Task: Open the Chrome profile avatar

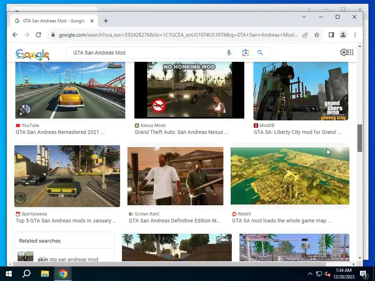Action: [x=343, y=35]
